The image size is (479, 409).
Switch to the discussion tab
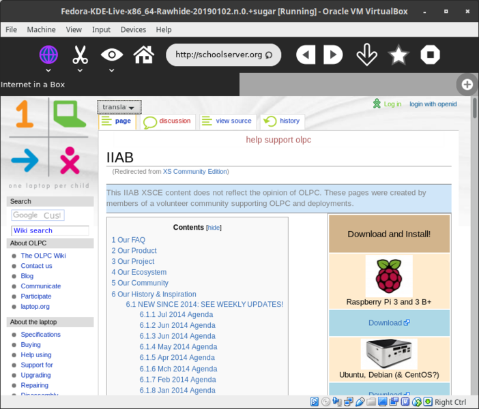(x=175, y=121)
